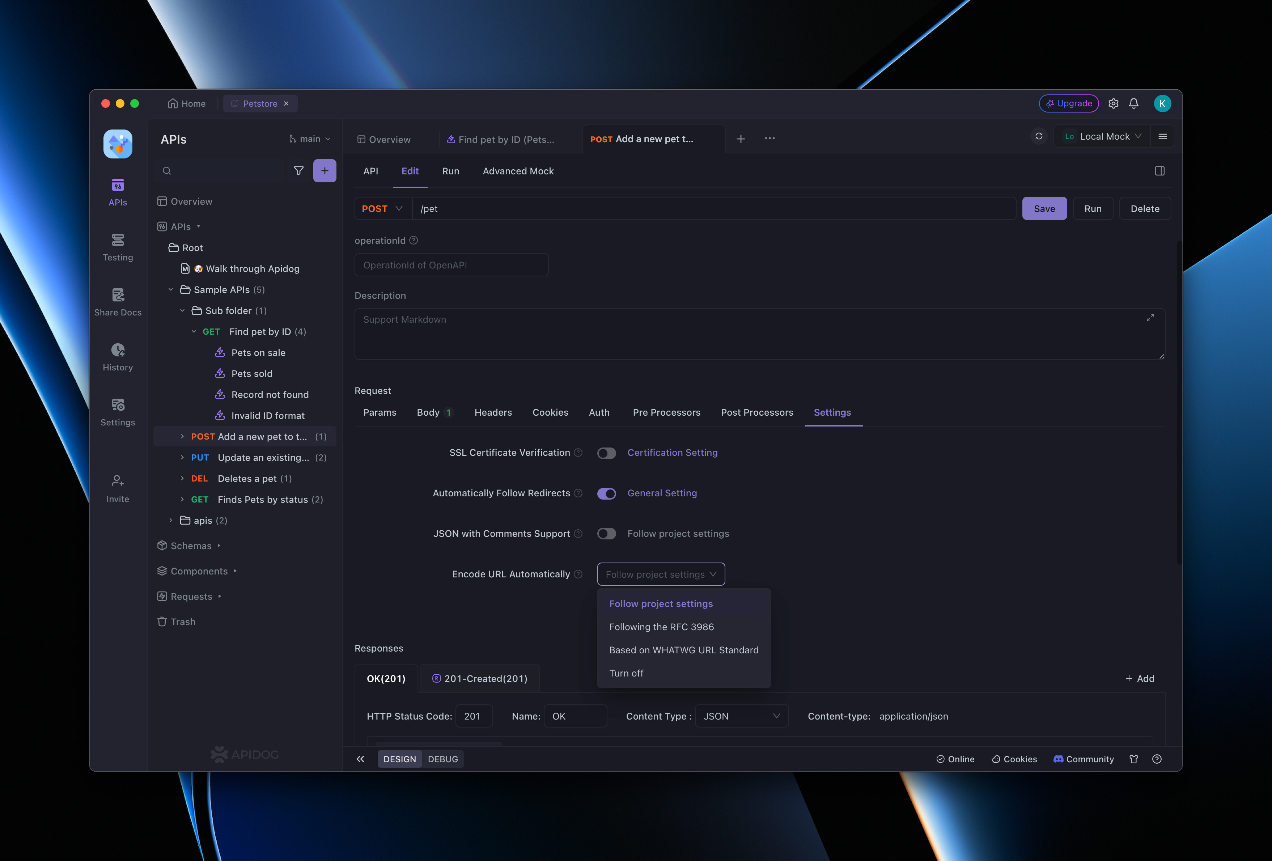Open Content Type JSON dropdown
This screenshot has height=861, width=1272.
pyautogui.click(x=742, y=717)
